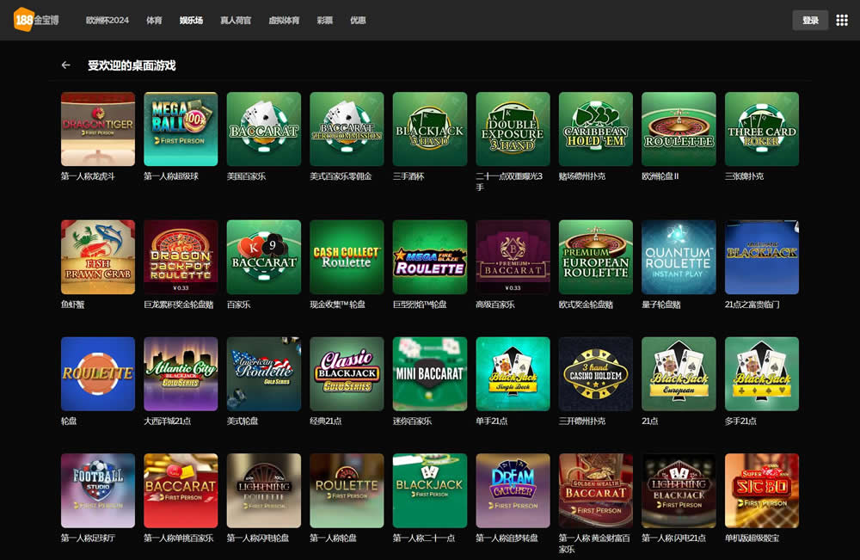Click the 单机版超级骰宝 game title text
This screenshot has height=560, width=860.
pyautogui.click(x=752, y=538)
